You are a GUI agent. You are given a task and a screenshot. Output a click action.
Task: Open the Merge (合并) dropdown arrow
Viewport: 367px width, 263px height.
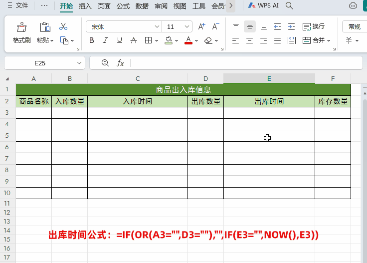point(329,41)
